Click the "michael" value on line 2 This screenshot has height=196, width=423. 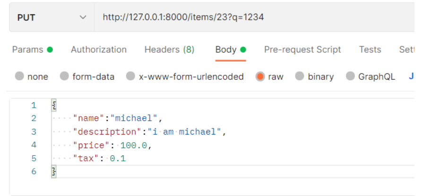[134, 119]
